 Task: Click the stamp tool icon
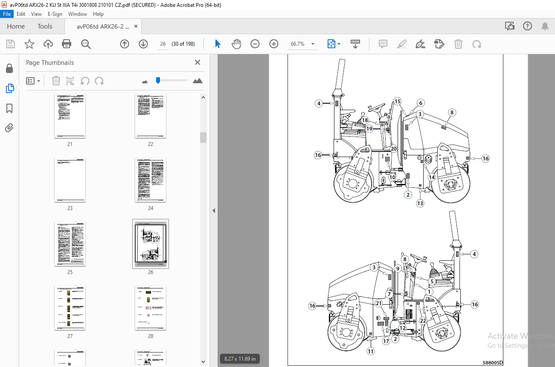tap(439, 44)
